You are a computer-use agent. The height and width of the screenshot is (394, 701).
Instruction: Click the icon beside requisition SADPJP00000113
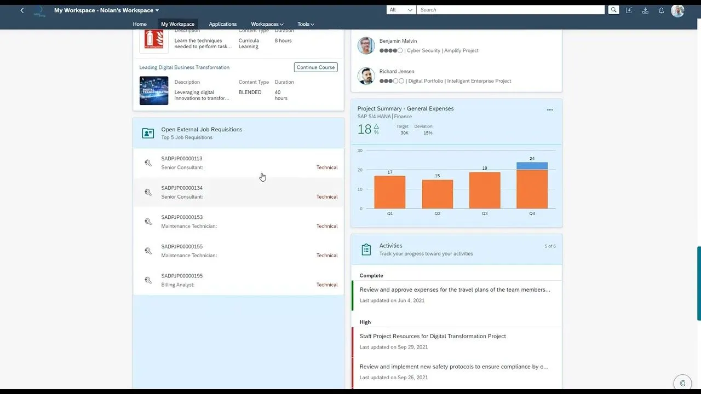[148, 163]
